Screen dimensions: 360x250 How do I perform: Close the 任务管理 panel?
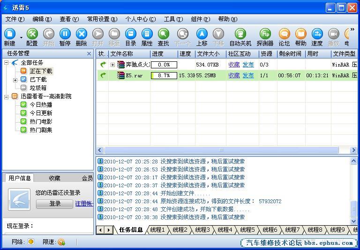89,54
